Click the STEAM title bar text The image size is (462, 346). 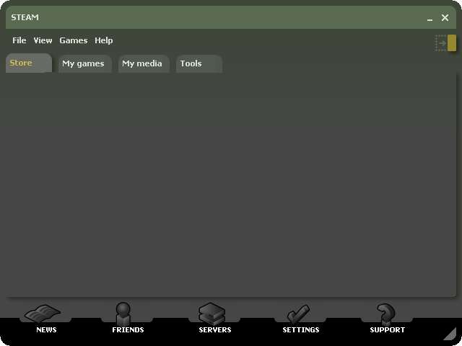(x=25, y=17)
